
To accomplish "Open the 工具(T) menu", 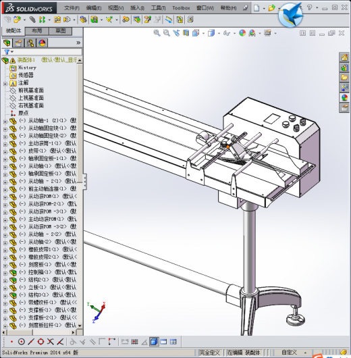I will point(159,8).
